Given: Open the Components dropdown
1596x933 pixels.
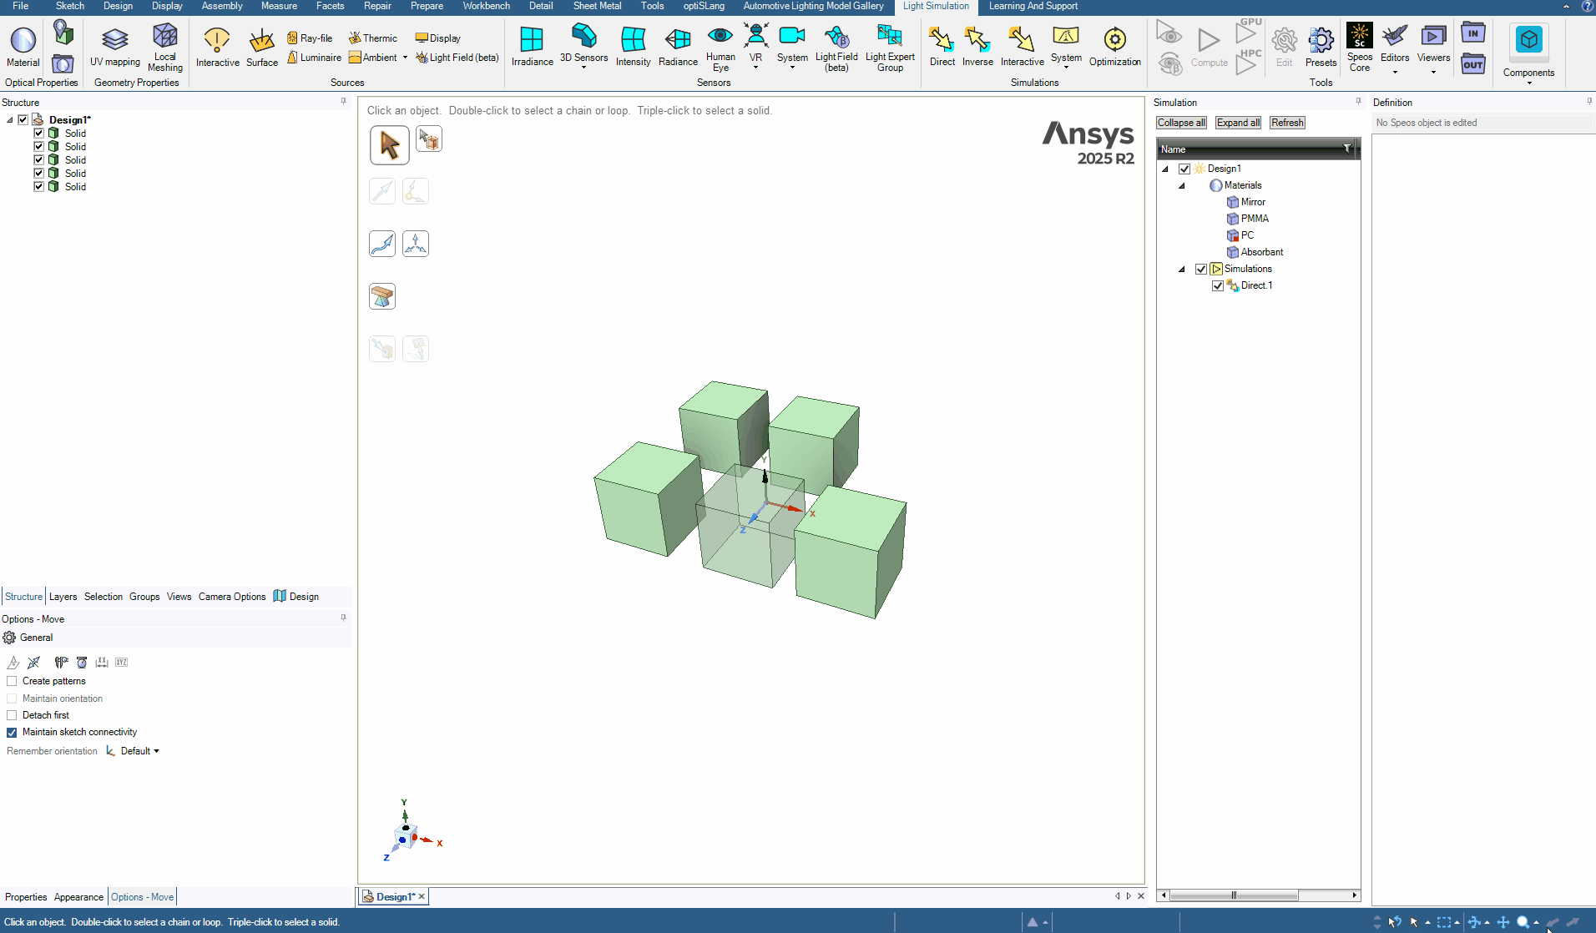Looking at the screenshot, I should pyautogui.click(x=1528, y=83).
